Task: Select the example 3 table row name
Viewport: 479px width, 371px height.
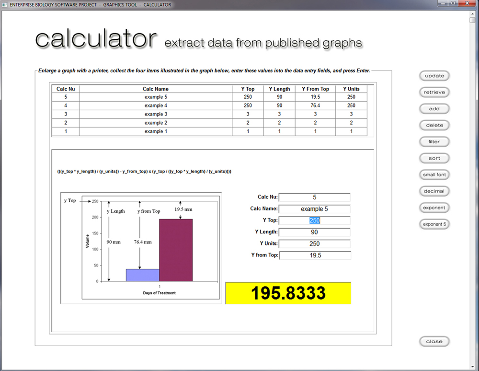Action: click(156, 114)
